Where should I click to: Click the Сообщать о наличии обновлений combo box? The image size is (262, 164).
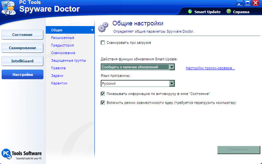click(x=138, y=67)
